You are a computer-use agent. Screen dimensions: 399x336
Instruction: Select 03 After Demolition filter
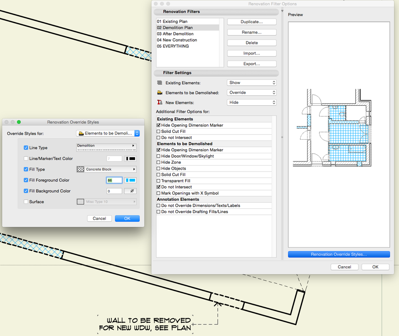188,34
